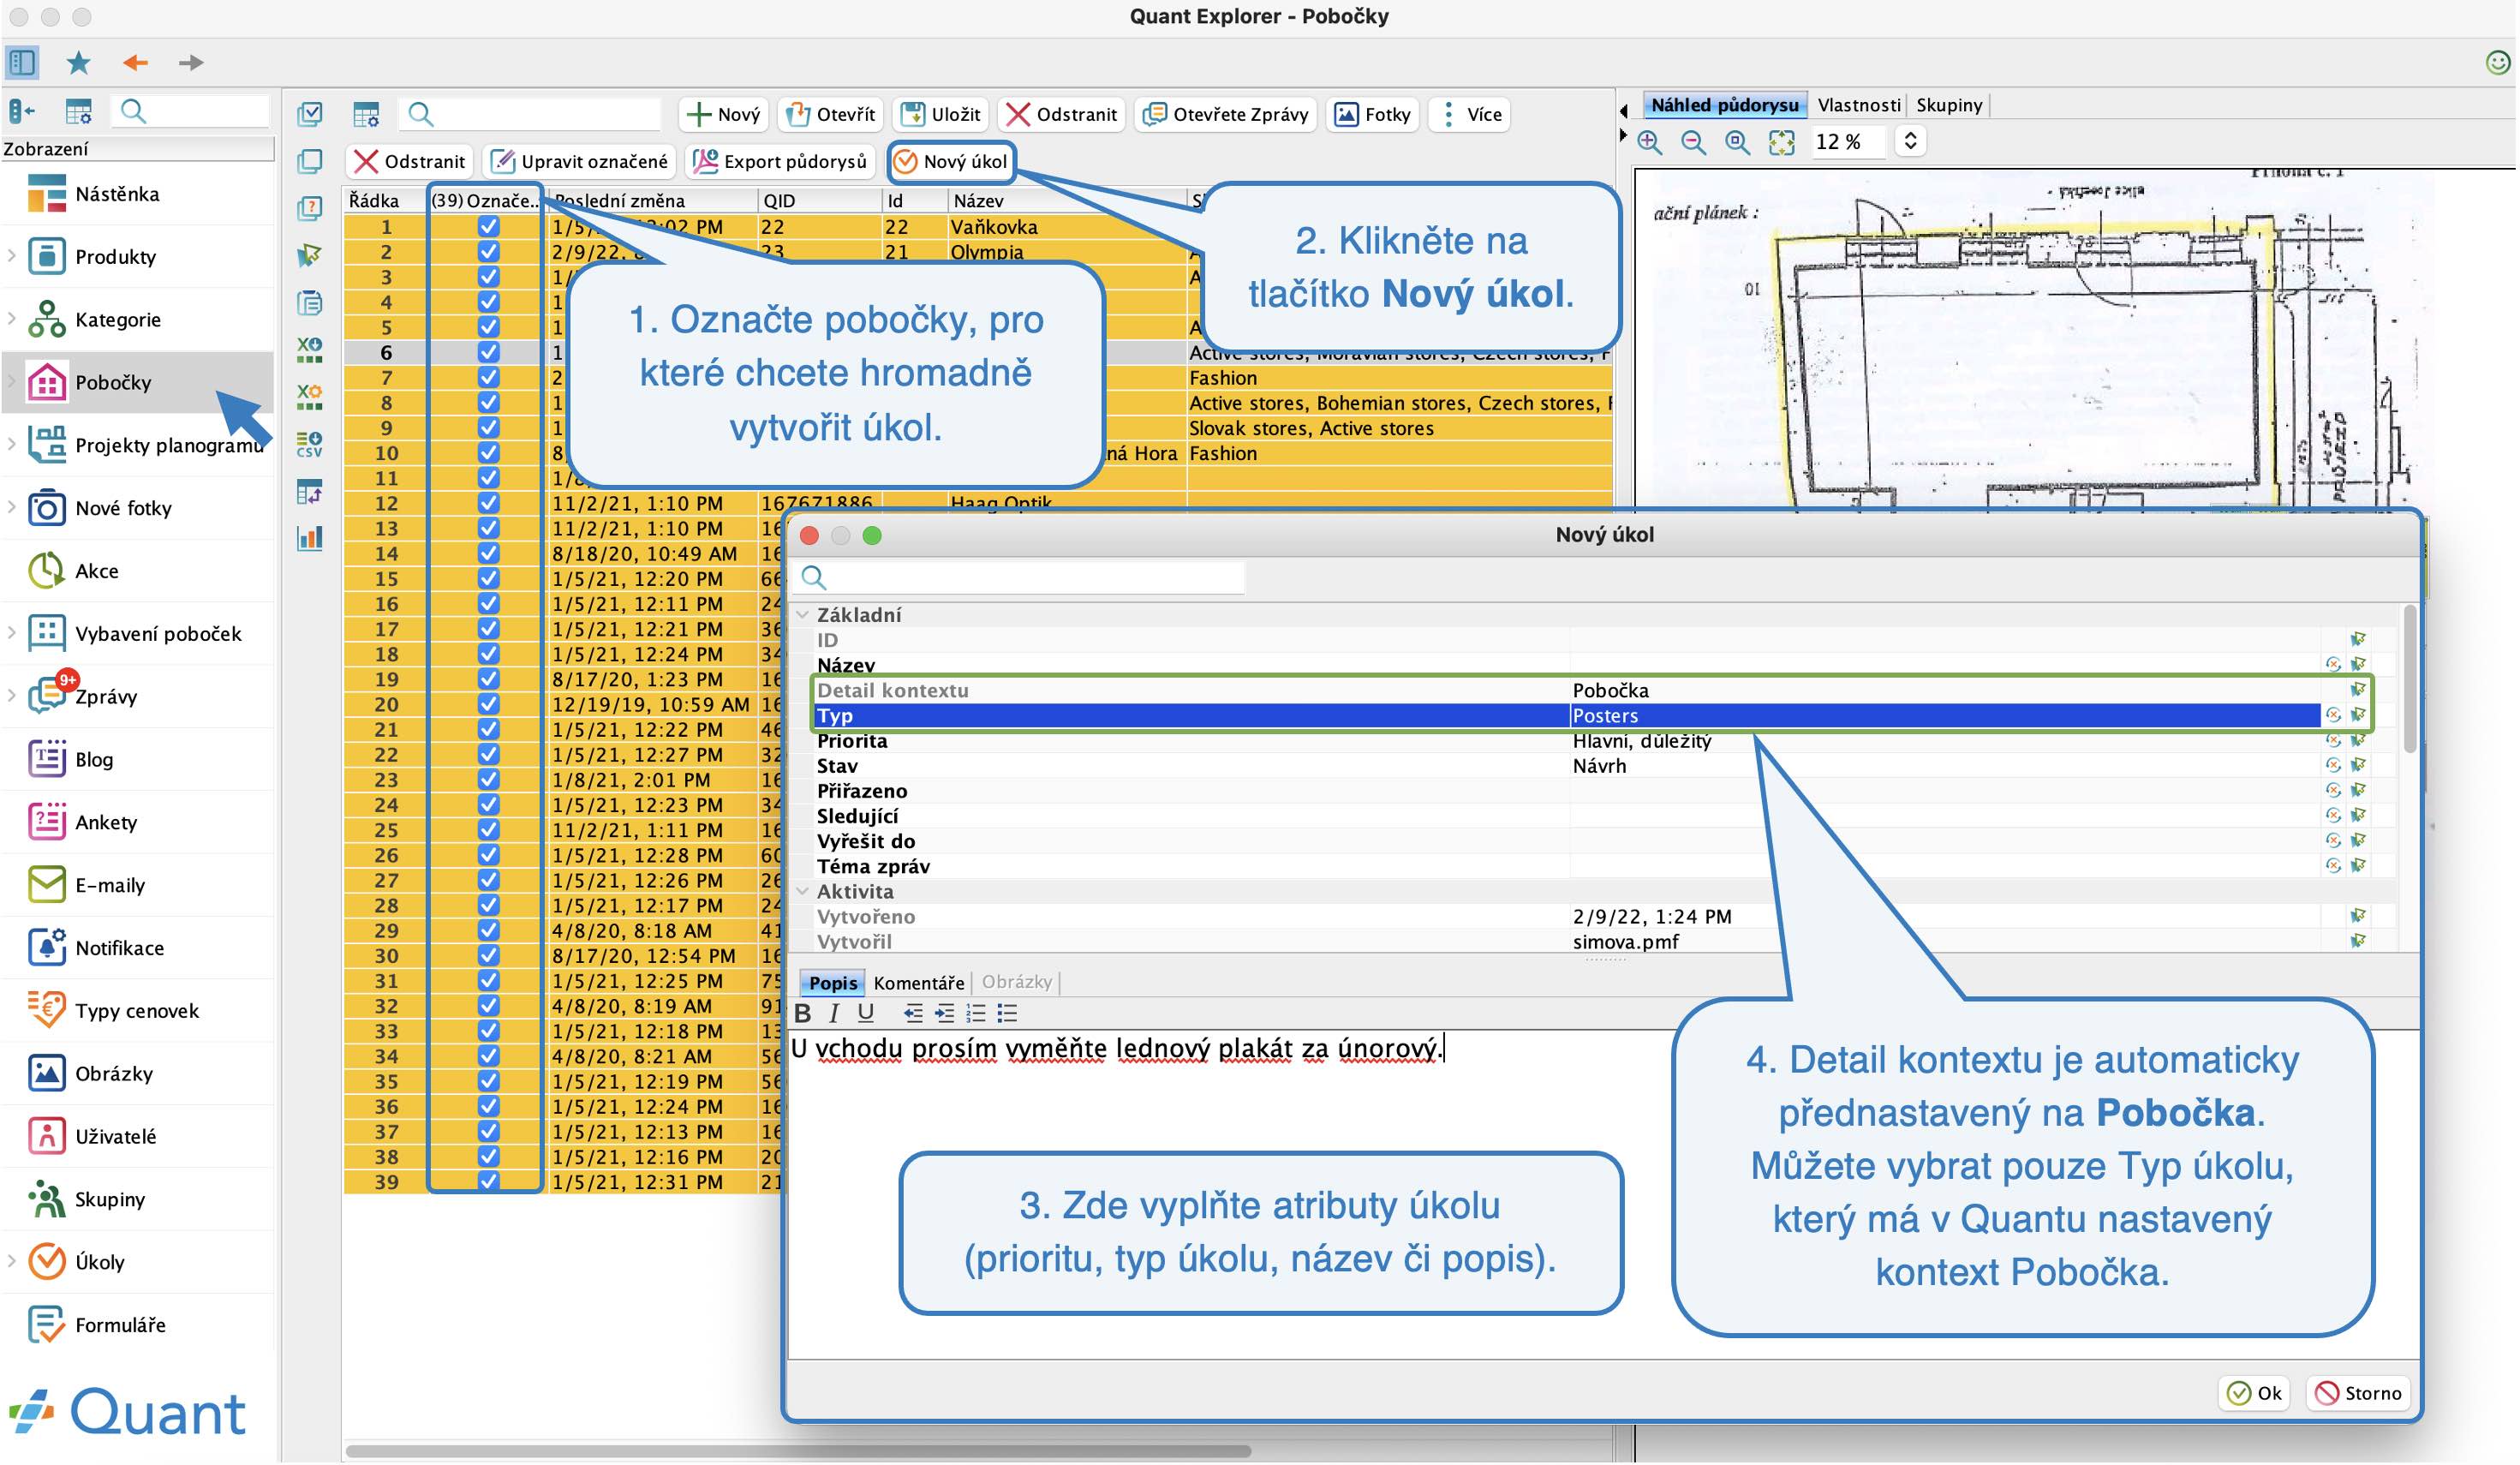
Task: Expand the Kategorie tree item
Action: (11, 319)
